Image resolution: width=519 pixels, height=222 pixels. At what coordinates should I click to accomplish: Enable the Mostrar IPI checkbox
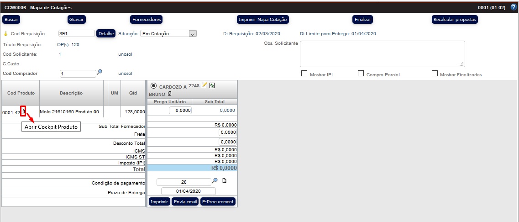pyautogui.click(x=304, y=74)
